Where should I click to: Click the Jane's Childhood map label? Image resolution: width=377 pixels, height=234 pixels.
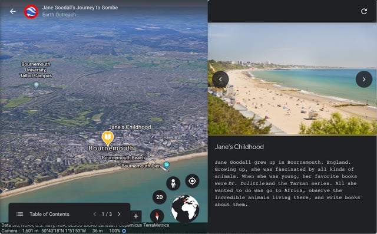click(130, 127)
